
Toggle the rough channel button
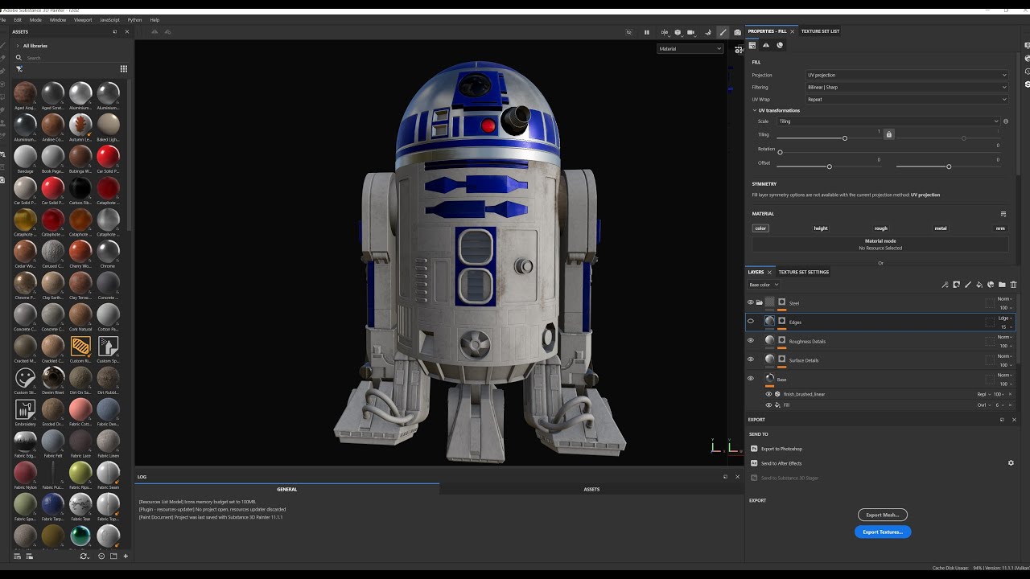(881, 228)
